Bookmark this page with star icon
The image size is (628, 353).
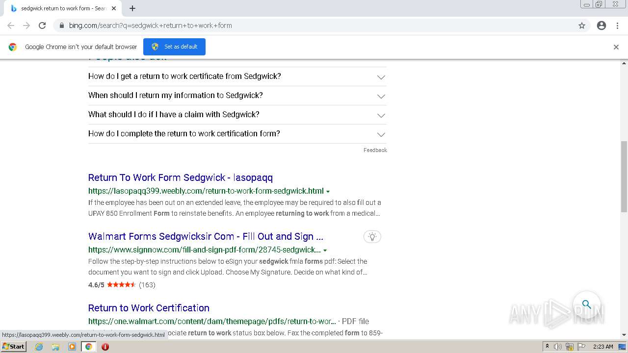pos(582,25)
